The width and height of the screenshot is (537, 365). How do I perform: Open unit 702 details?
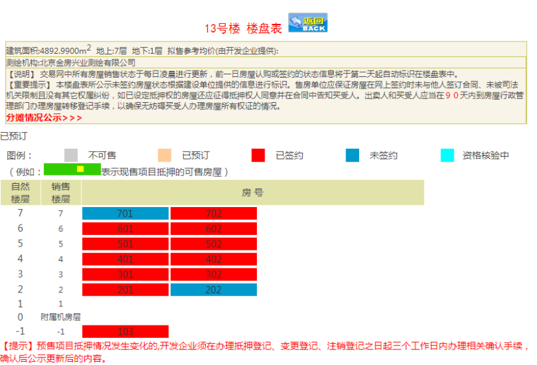(214, 214)
